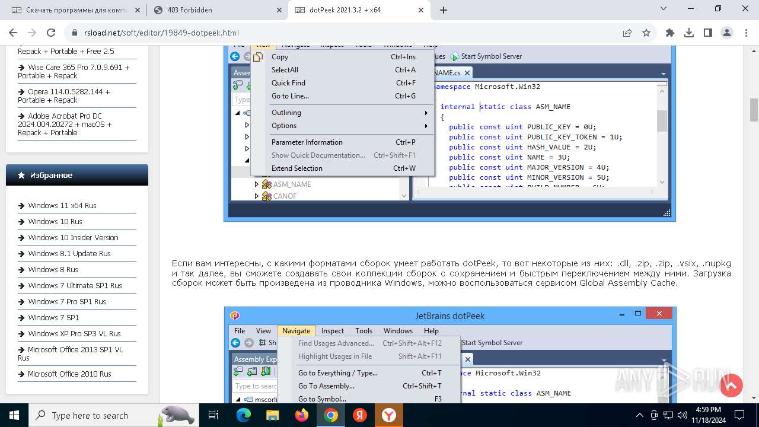Launch Firefox from the taskbar

[302, 415]
